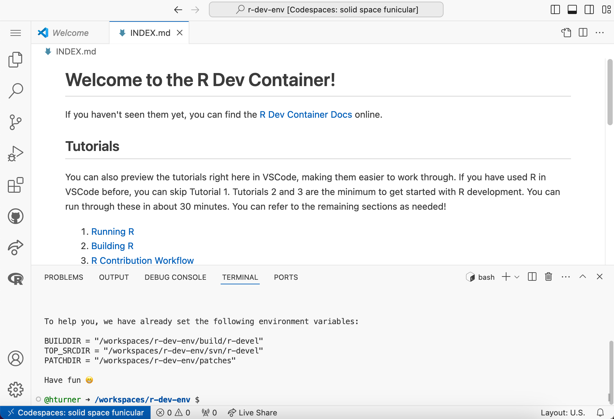Select the R extension sidebar icon

(x=15, y=279)
